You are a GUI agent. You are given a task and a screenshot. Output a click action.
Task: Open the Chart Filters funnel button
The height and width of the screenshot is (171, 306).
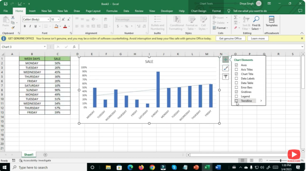point(226,77)
